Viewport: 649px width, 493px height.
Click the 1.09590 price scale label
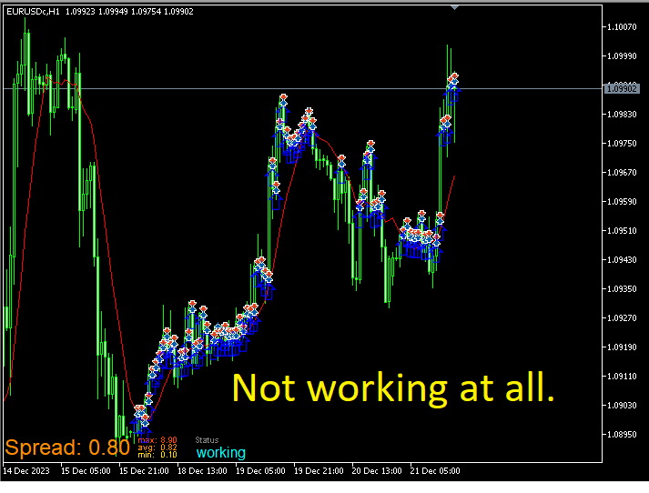click(622, 201)
